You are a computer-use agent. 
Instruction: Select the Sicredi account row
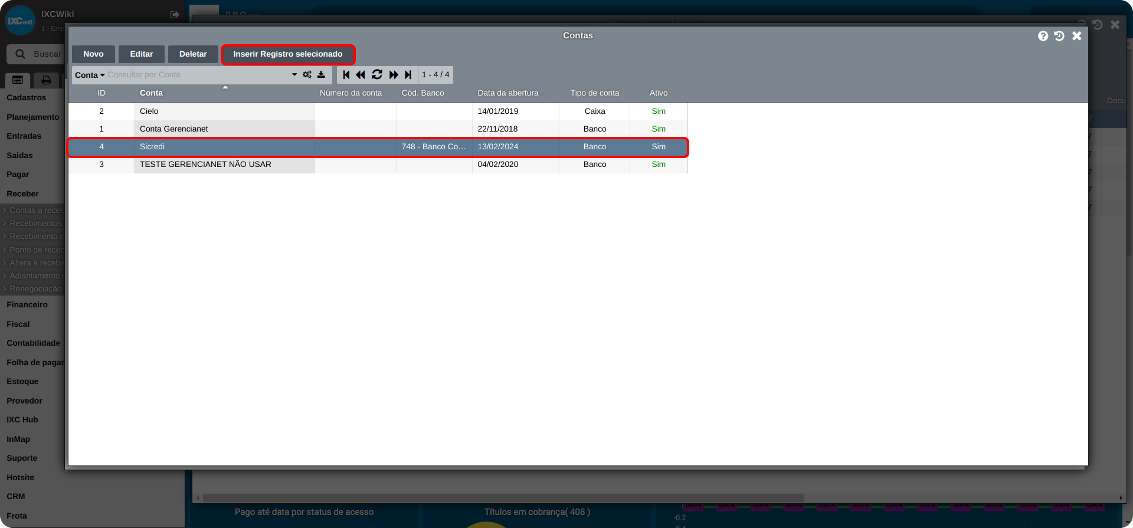point(378,147)
